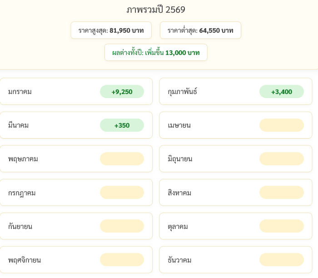
Task: Click the เมษายน month label
Action: [179, 125]
